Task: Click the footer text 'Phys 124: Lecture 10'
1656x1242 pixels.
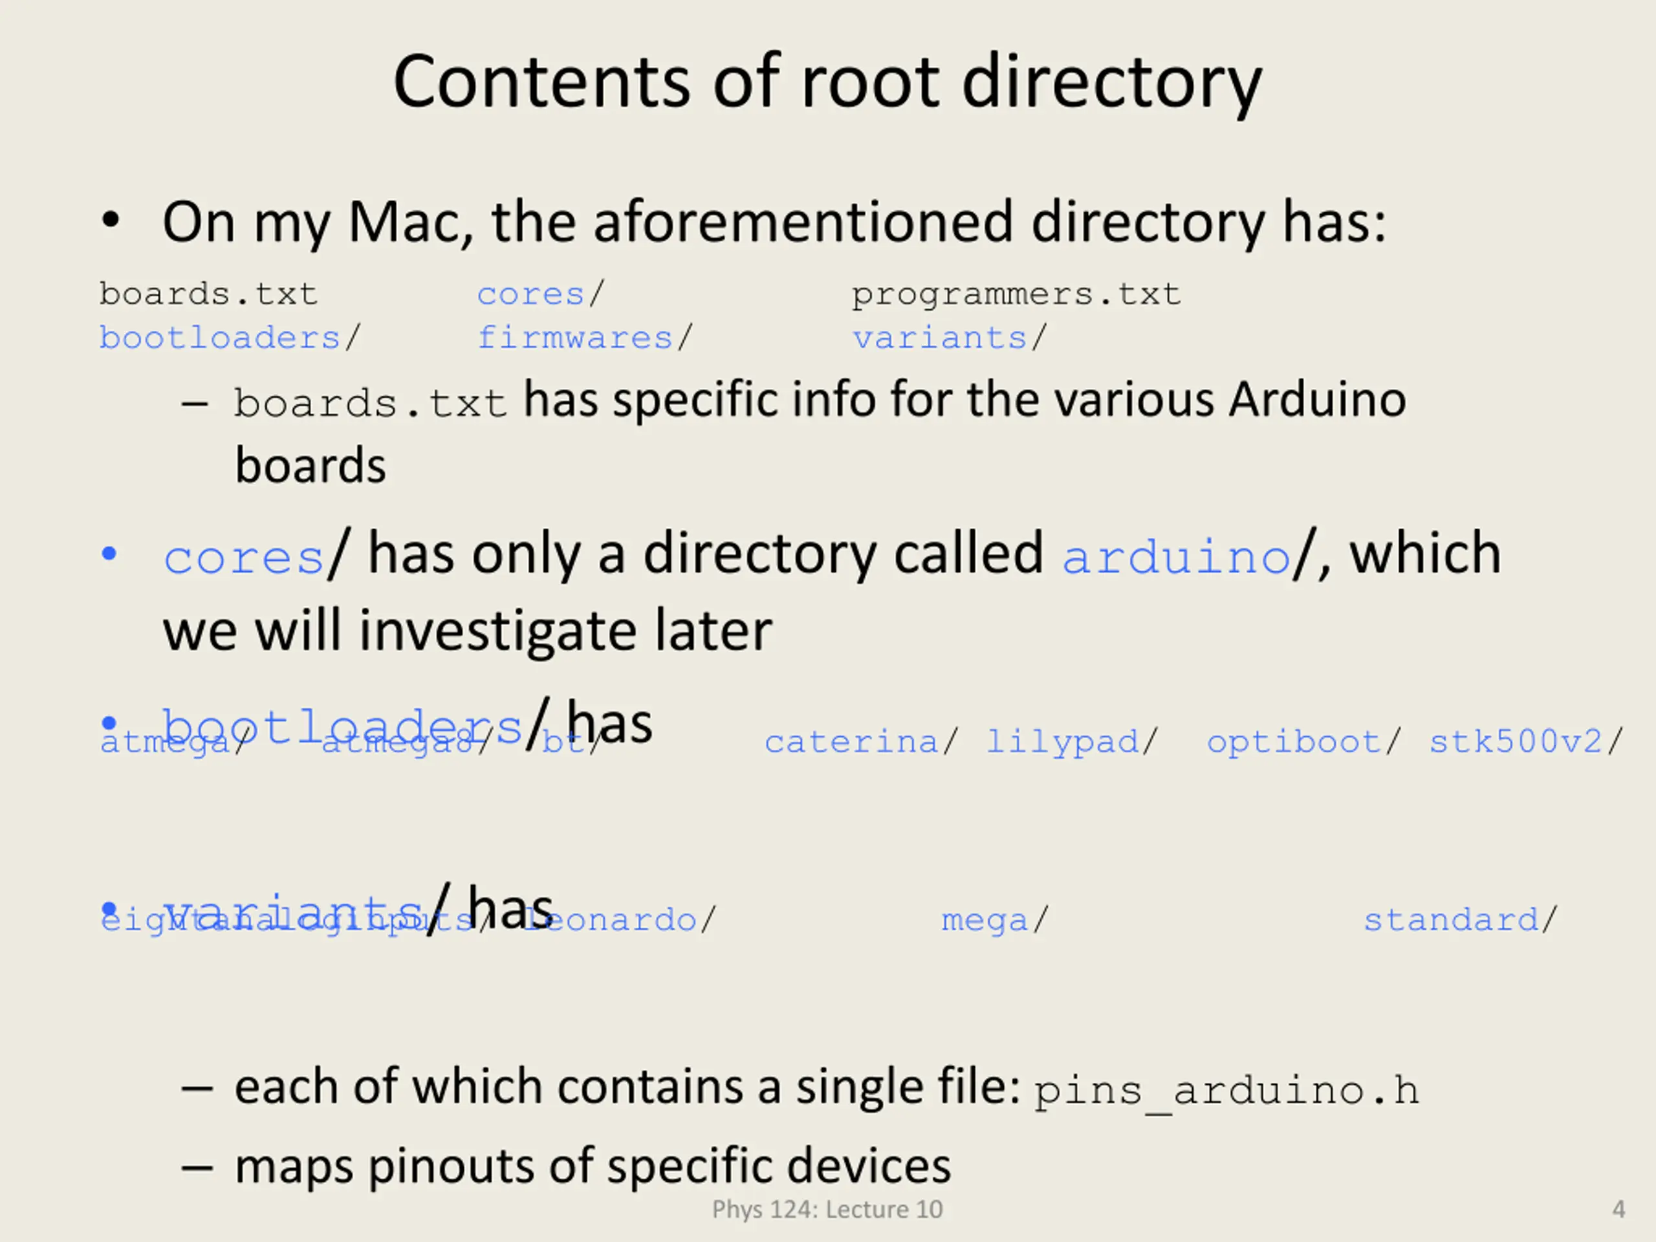Action: (827, 1209)
